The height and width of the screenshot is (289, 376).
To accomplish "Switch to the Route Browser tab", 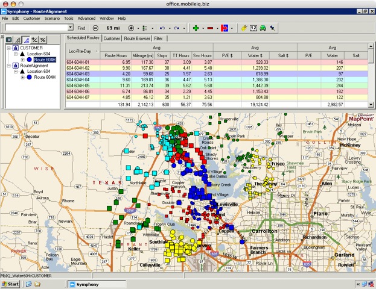I will pos(137,39).
